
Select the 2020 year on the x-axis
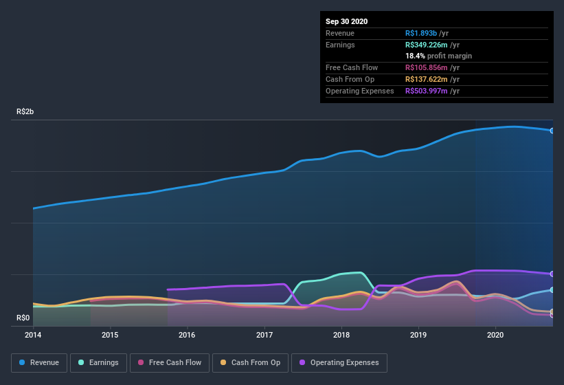point(495,335)
